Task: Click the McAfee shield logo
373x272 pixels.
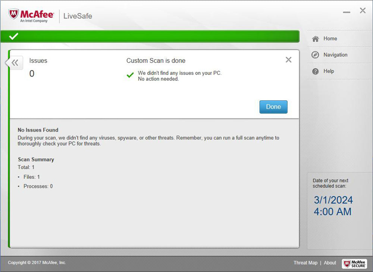Action: [14, 15]
